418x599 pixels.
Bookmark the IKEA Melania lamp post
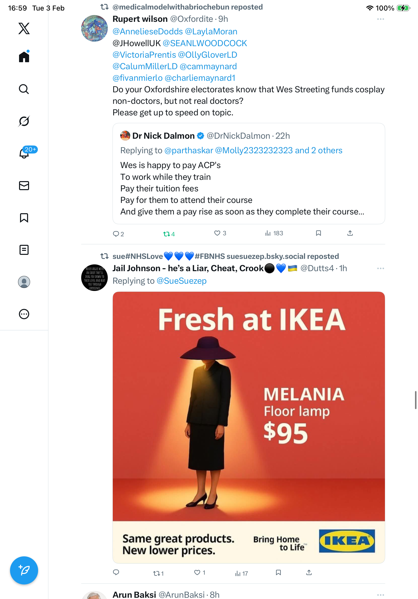[x=278, y=573]
